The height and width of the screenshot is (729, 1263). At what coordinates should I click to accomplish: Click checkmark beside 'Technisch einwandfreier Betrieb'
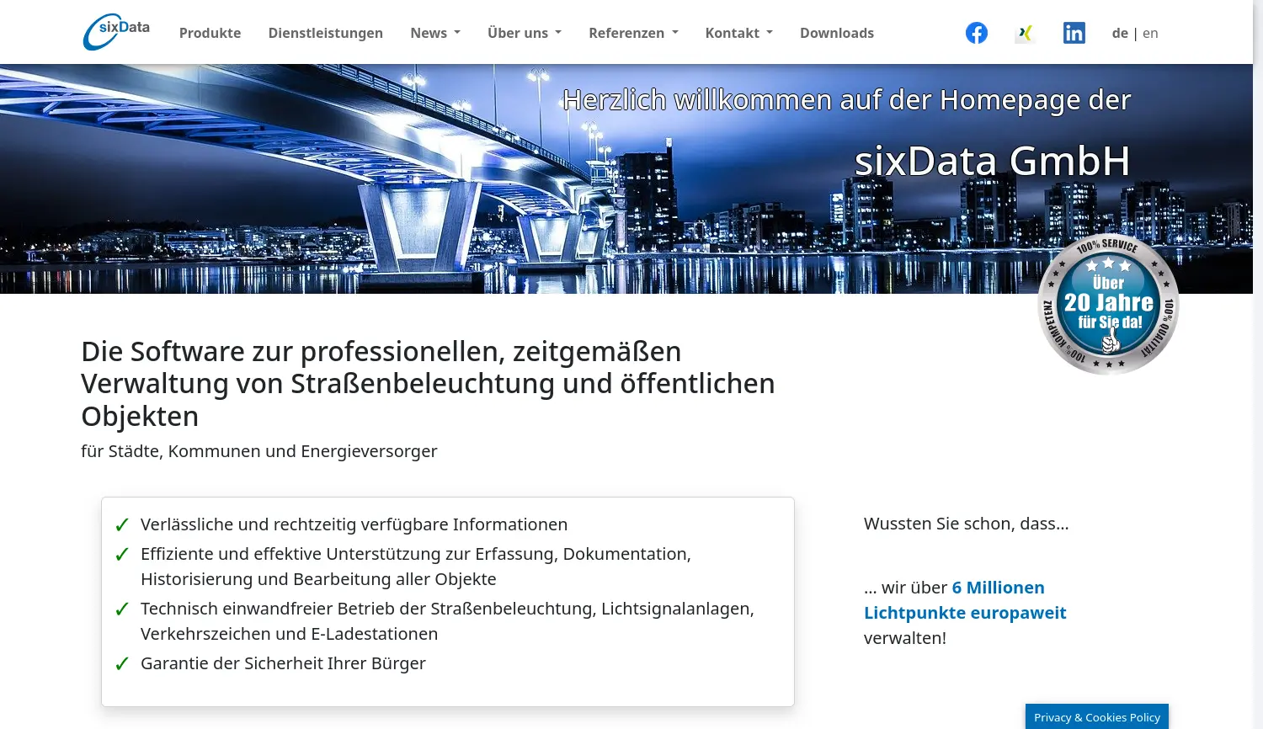pyautogui.click(x=123, y=609)
